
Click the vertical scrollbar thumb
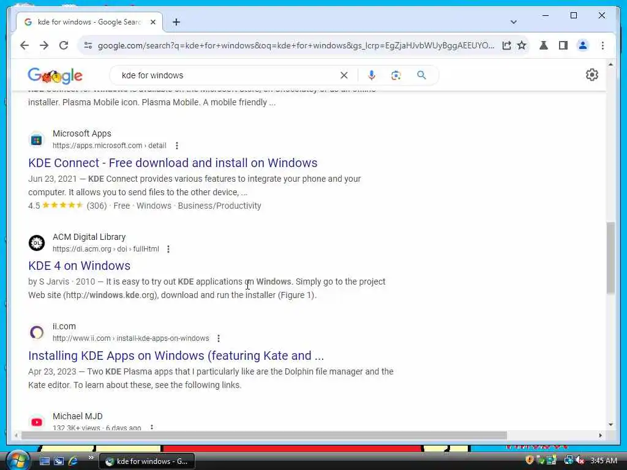[610, 258]
